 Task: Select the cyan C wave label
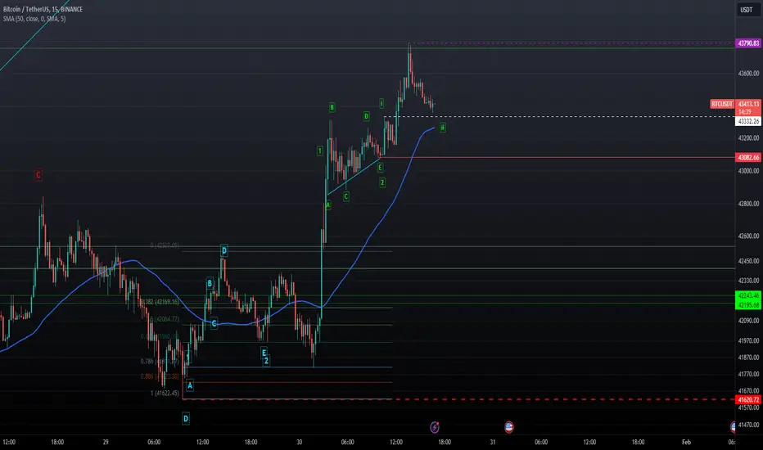214,323
